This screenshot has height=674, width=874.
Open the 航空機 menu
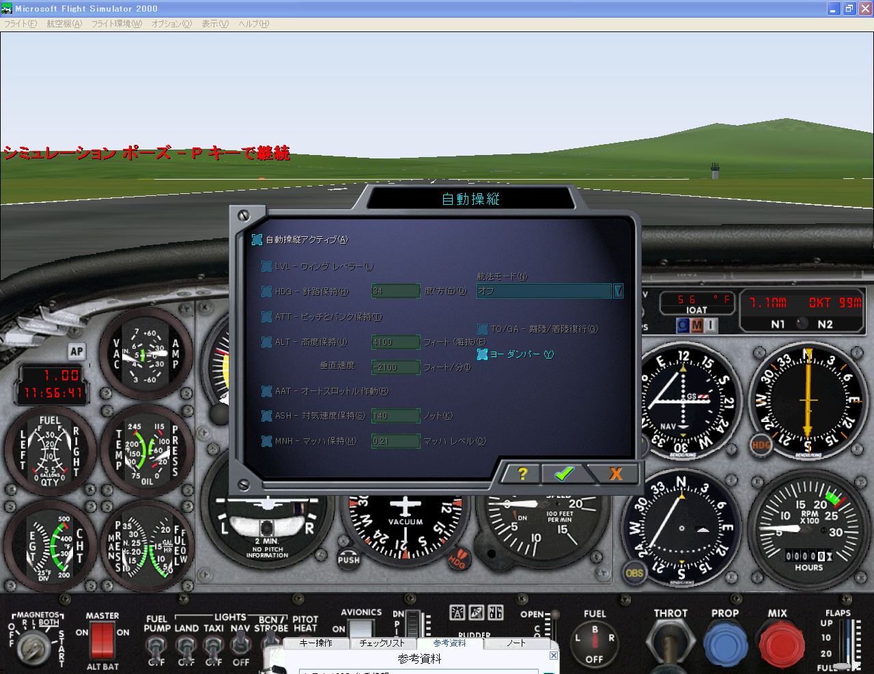tap(64, 24)
